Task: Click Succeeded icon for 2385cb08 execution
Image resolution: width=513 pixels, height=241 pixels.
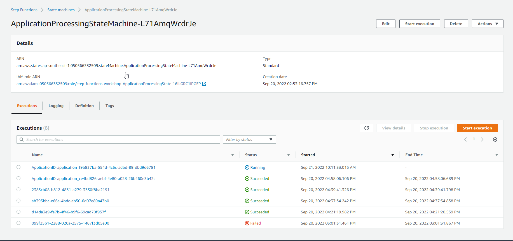Action: click(247, 190)
